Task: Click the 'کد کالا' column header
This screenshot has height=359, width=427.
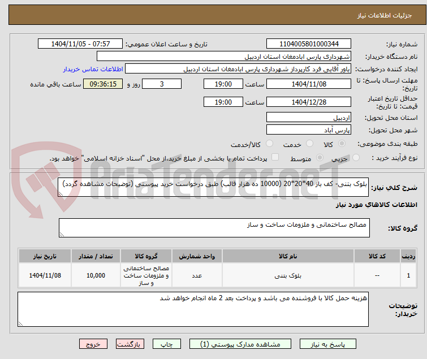Action: pos(377,256)
